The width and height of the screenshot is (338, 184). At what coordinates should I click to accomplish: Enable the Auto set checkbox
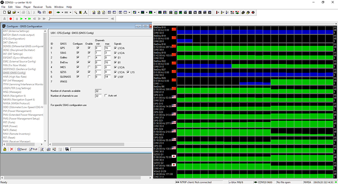pos(106,96)
